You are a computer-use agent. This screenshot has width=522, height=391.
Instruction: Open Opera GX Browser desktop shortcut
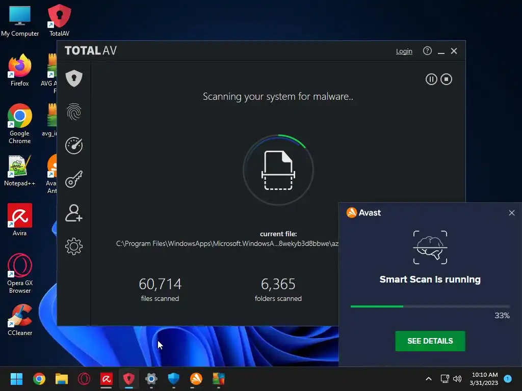click(20, 273)
